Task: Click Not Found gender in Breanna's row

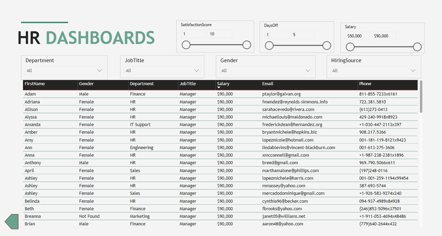Action: coord(89,216)
